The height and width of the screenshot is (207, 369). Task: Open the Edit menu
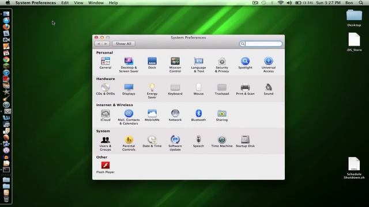pos(65,3)
